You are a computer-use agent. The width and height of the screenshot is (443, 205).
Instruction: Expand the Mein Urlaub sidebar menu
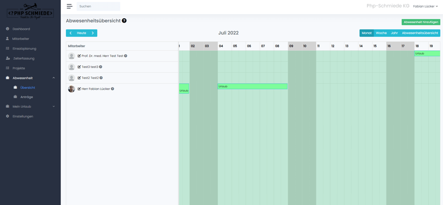click(54, 106)
